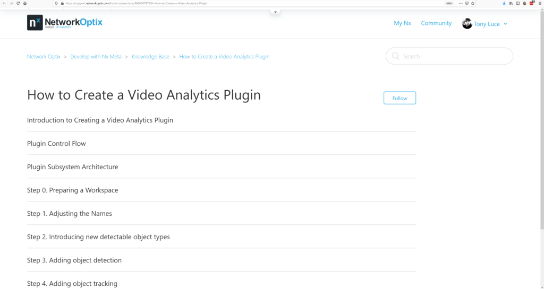Click the Network Optix logo
This screenshot has width=544, height=289.
click(x=65, y=22)
